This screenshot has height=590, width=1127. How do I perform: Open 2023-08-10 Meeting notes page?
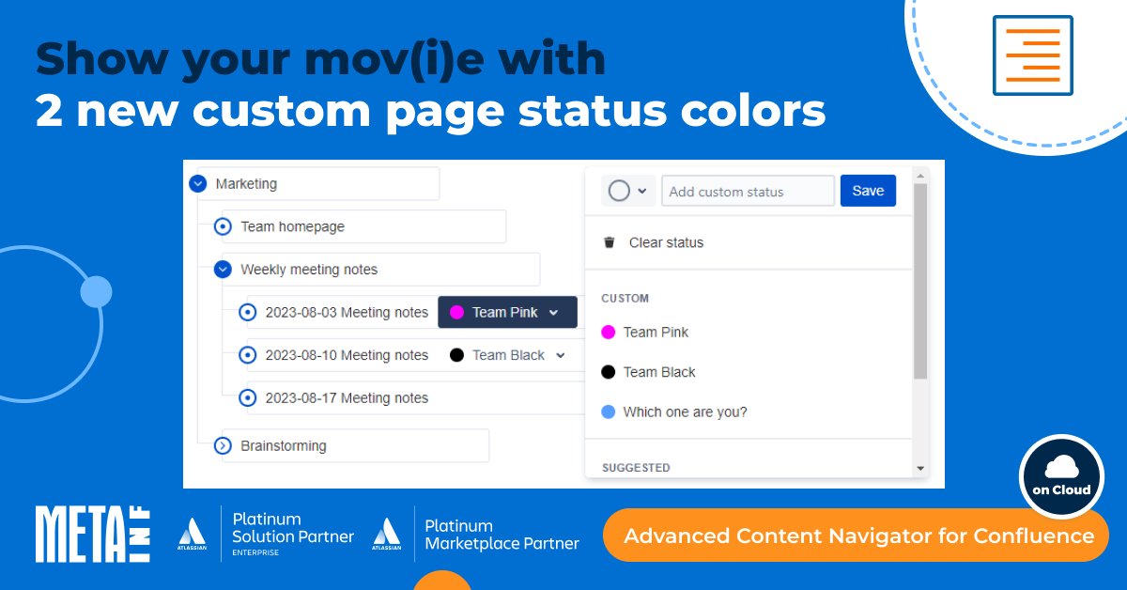(x=347, y=355)
